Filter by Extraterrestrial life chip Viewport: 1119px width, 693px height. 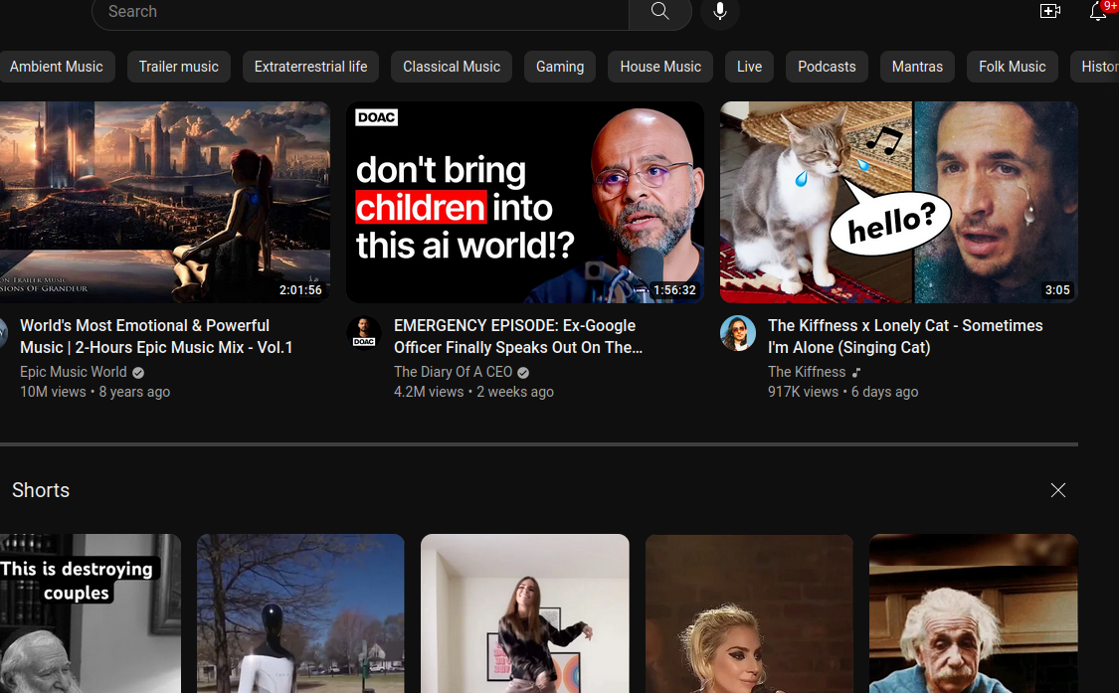pyautogui.click(x=310, y=67)
